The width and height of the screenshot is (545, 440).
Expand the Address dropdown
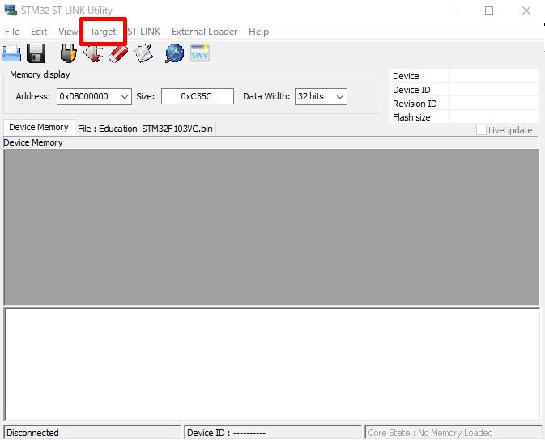(125, 96)
